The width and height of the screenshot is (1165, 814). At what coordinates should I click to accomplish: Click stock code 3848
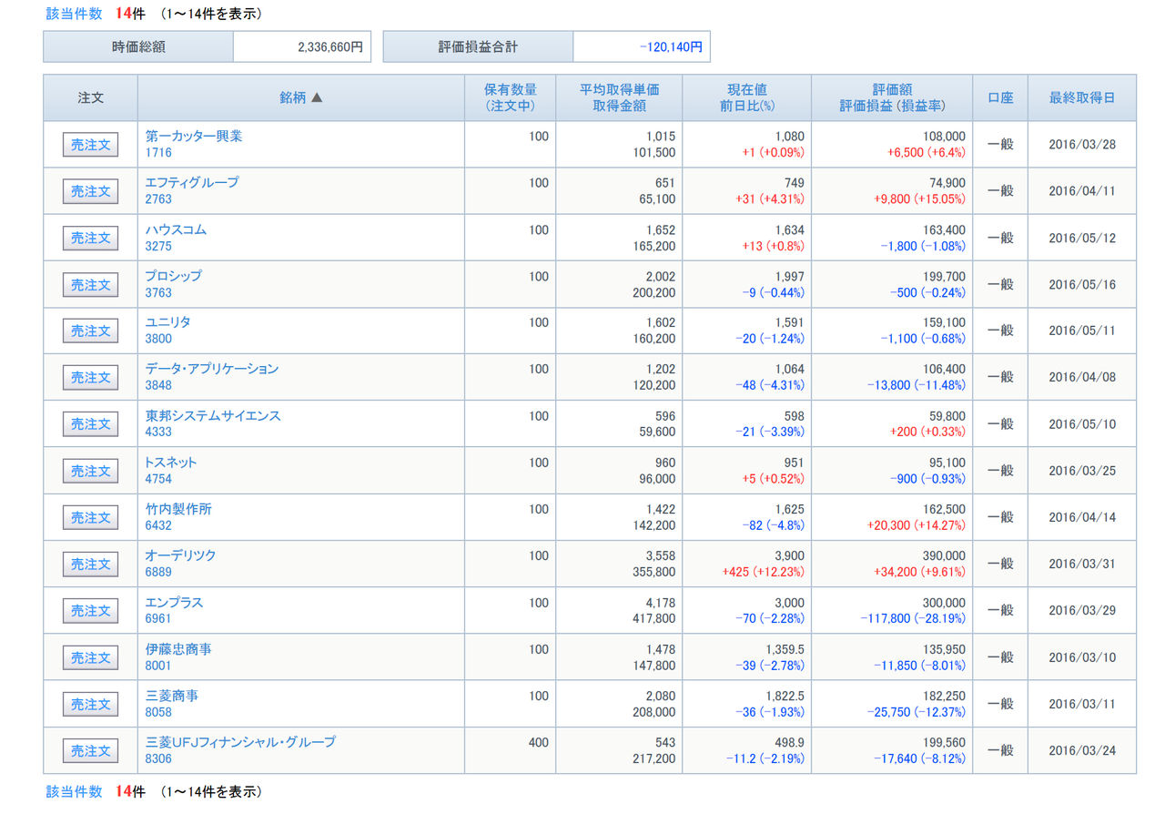coord(158,386)
